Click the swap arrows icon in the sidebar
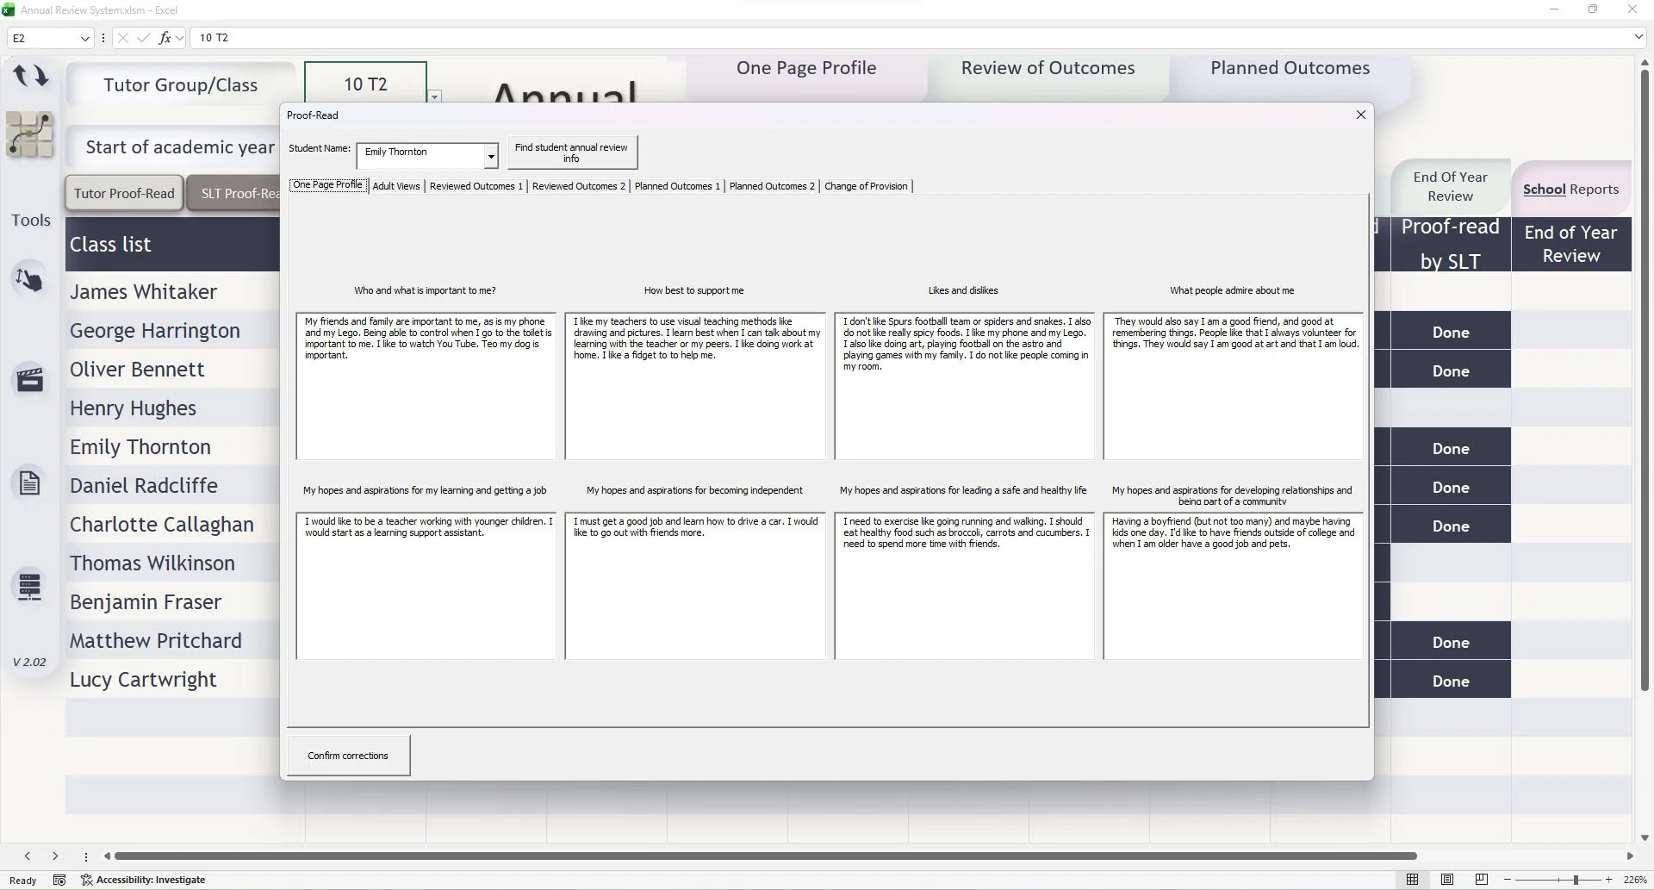 31,76
